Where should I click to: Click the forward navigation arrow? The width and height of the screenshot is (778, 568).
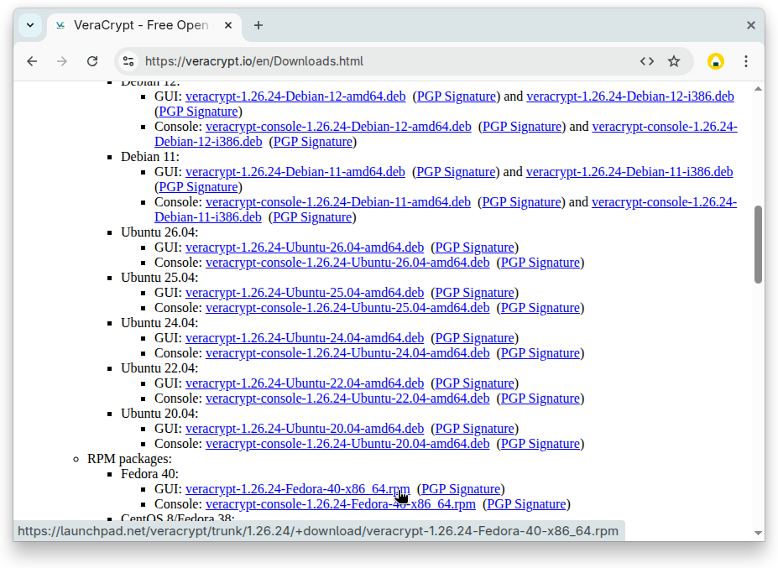tap(62, 61)
